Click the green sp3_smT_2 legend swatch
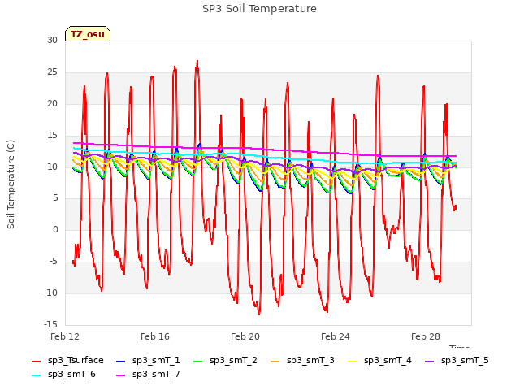 click(198, 361)
